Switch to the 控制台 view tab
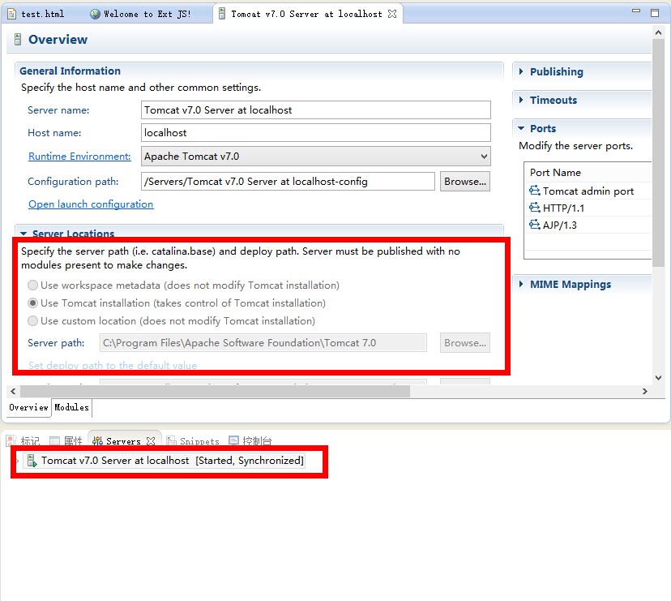Image resolution: width=671 pixels, height=601 pixels. point(250,440)
